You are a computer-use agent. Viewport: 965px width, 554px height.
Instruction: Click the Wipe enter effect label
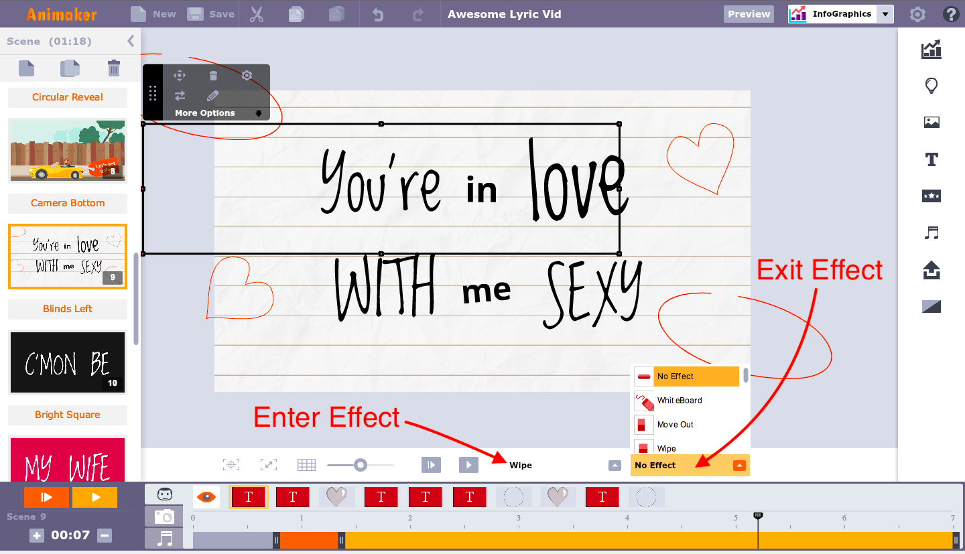[521, 466]
